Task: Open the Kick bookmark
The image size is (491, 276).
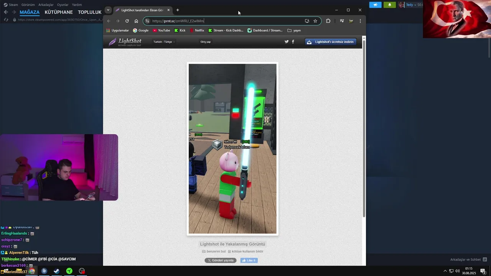Action: click(180, 30)
